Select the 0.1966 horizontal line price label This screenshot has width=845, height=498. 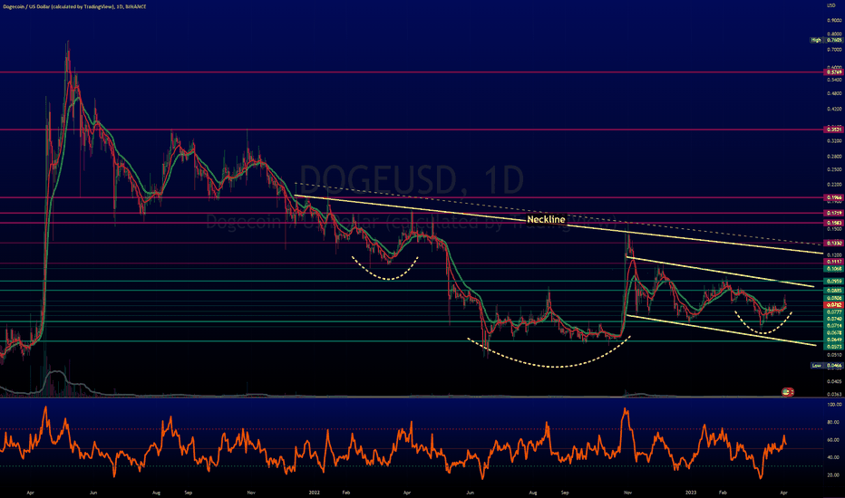[834, 197]
